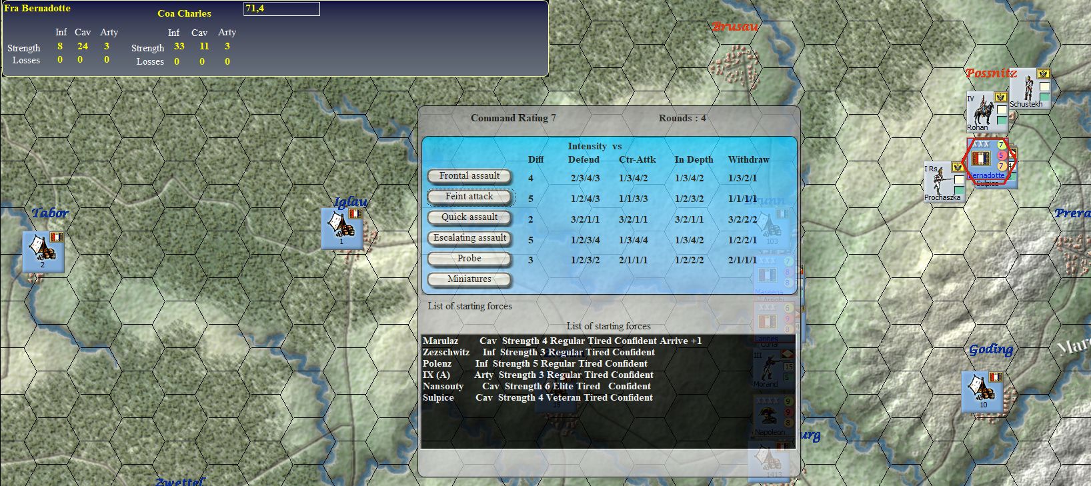Image resolution: width=1091 pixels, height=486 pixels.
Task: Click the Austrian eagle flag on Rohan
Action: pyautogui.click(x=1000, y=97)
